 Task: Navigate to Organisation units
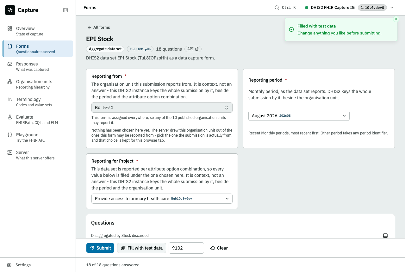click(x=38, y=84)
